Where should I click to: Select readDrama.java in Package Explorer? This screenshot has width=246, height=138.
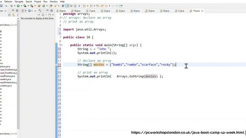click(7, 76)
